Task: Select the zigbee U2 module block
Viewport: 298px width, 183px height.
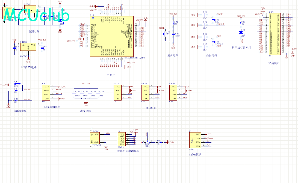Action: point(195,140)
